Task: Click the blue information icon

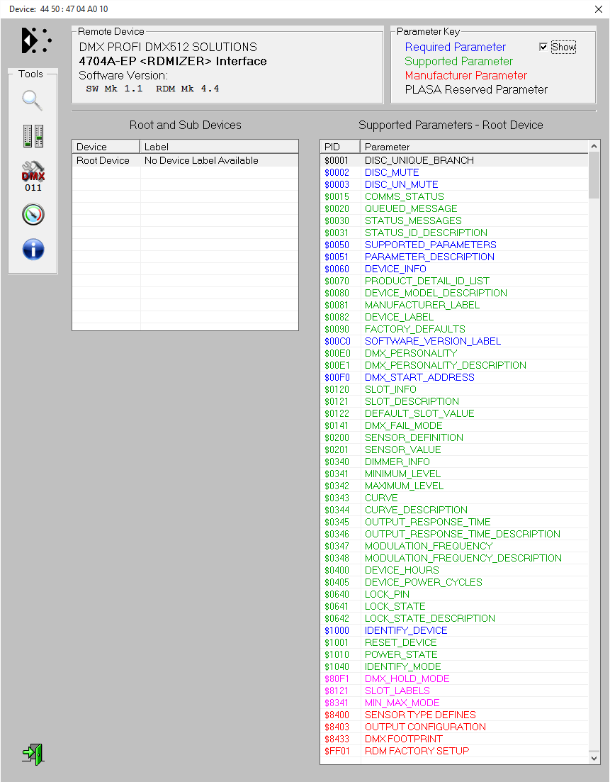Action: click(33, 250)
